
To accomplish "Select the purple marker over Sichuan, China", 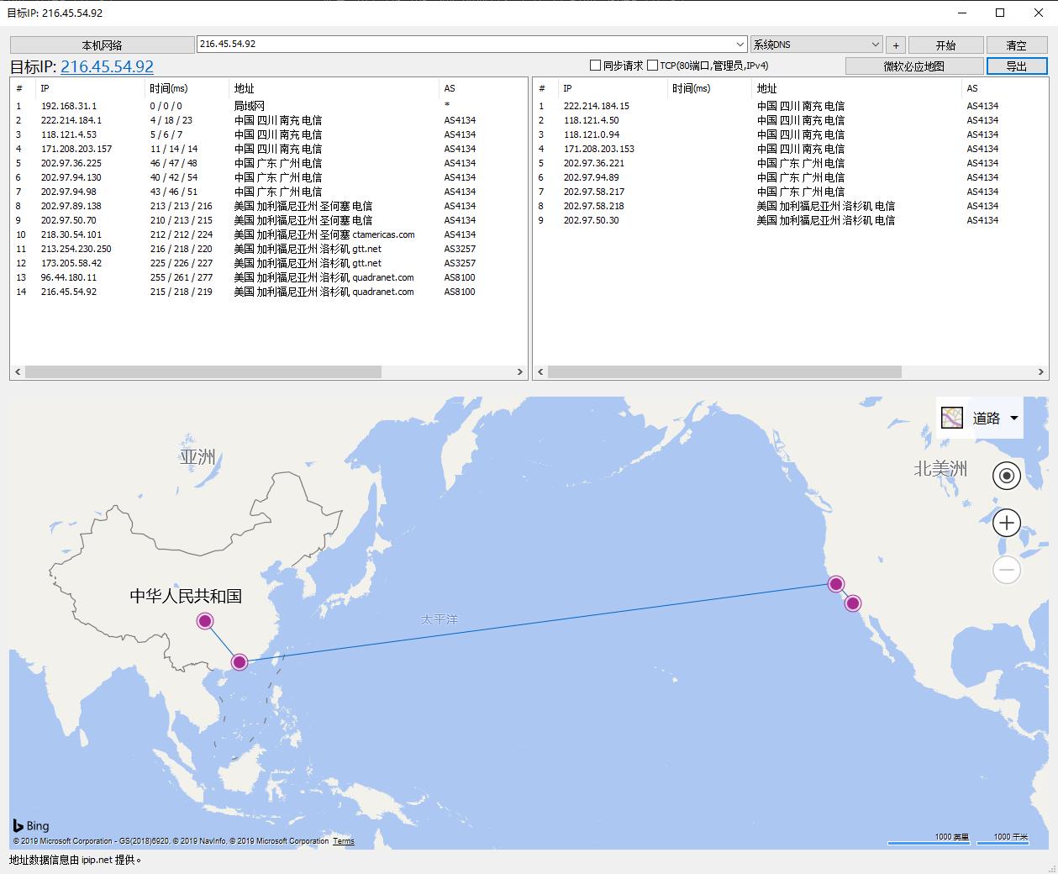I will [x=204, y=621].
